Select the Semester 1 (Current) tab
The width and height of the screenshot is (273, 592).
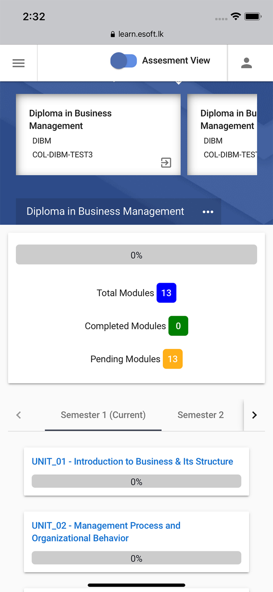[x=103, y=415]
